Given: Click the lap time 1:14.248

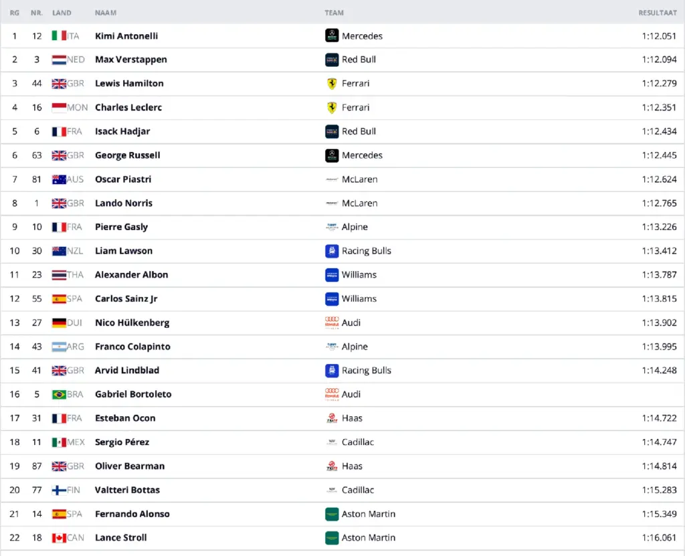Looking at the screenshot, I should coord(659,370).
